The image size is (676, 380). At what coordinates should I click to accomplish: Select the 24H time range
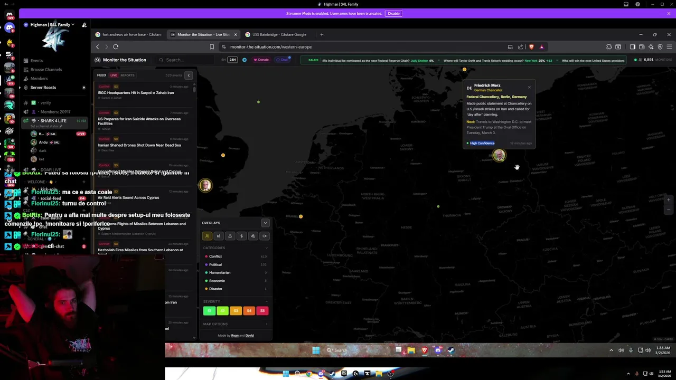(x=232, y=60)
